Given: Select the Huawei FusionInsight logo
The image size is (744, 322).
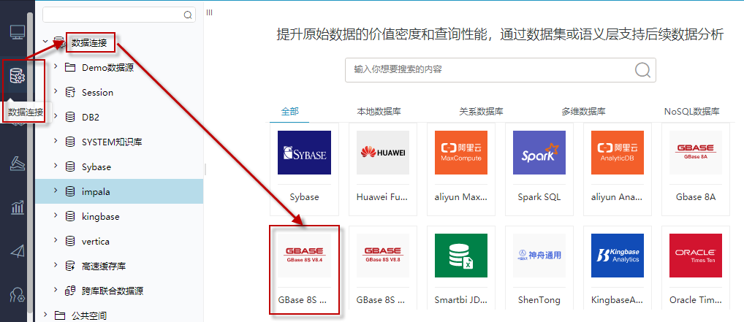Looking at the screenshot, I should click(383, 153).
